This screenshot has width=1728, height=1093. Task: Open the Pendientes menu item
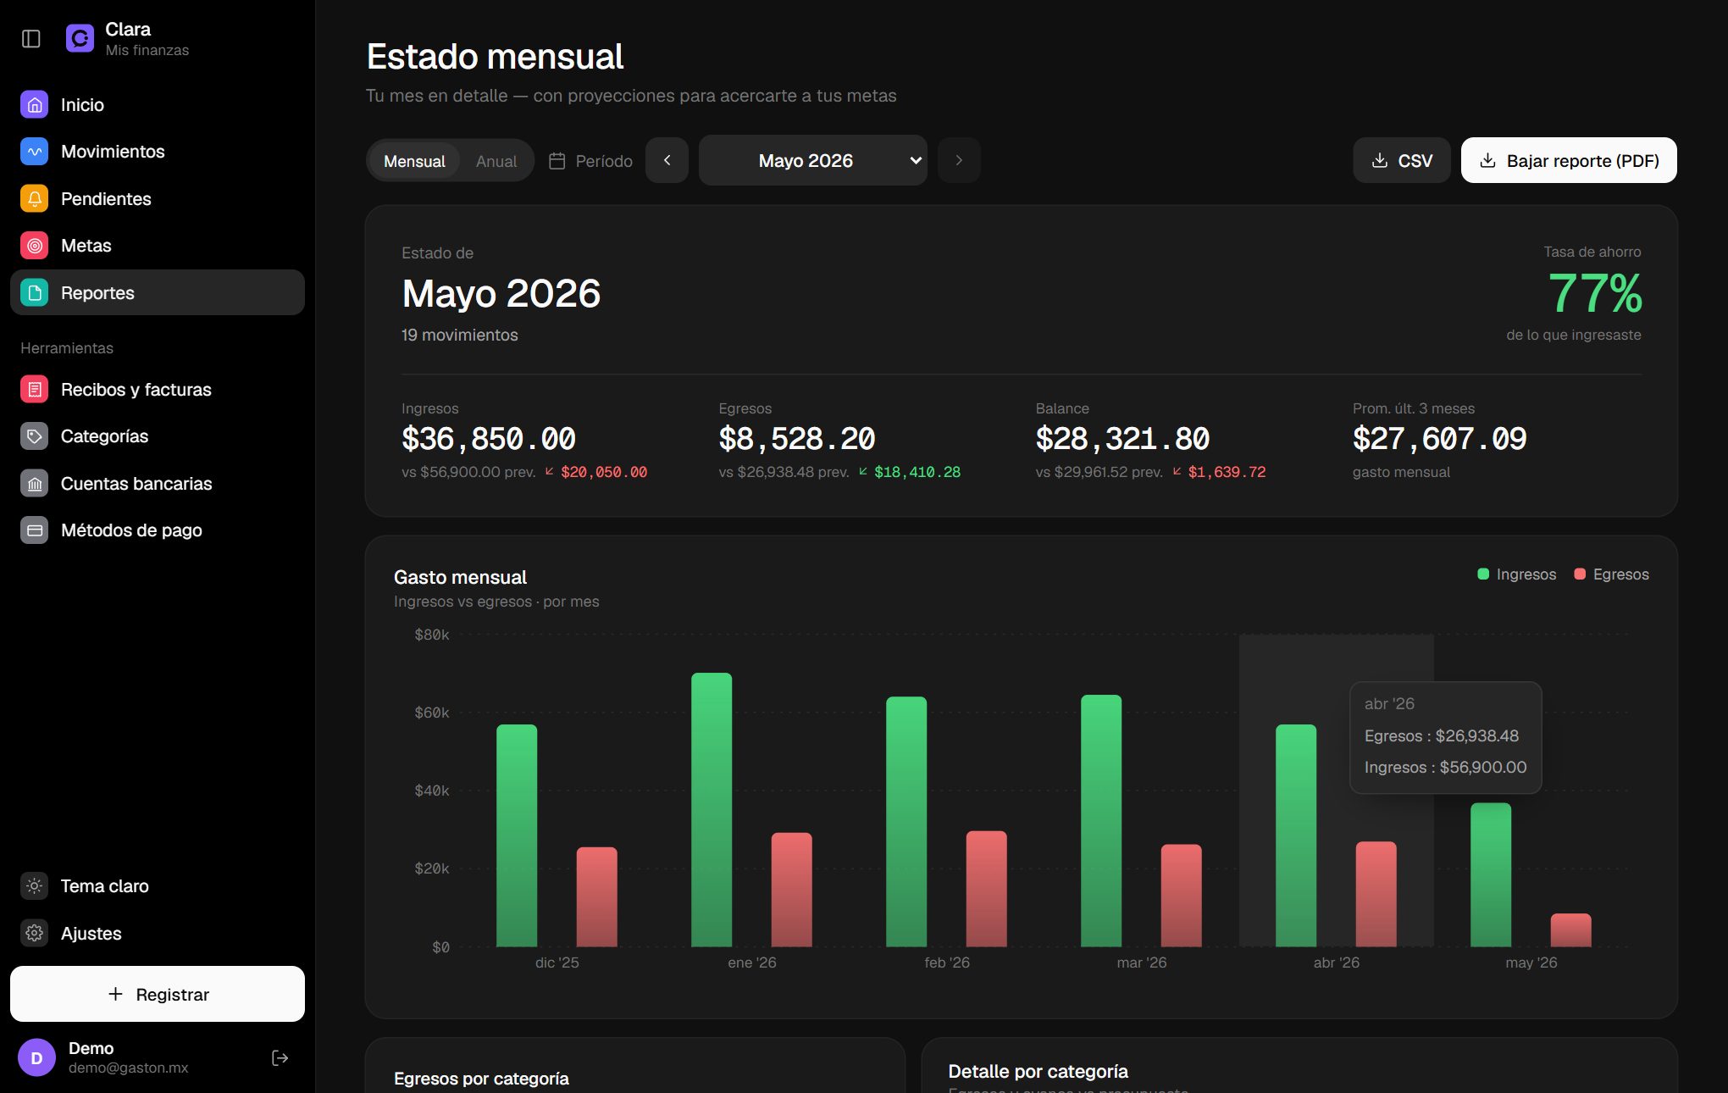pos(158,199)
